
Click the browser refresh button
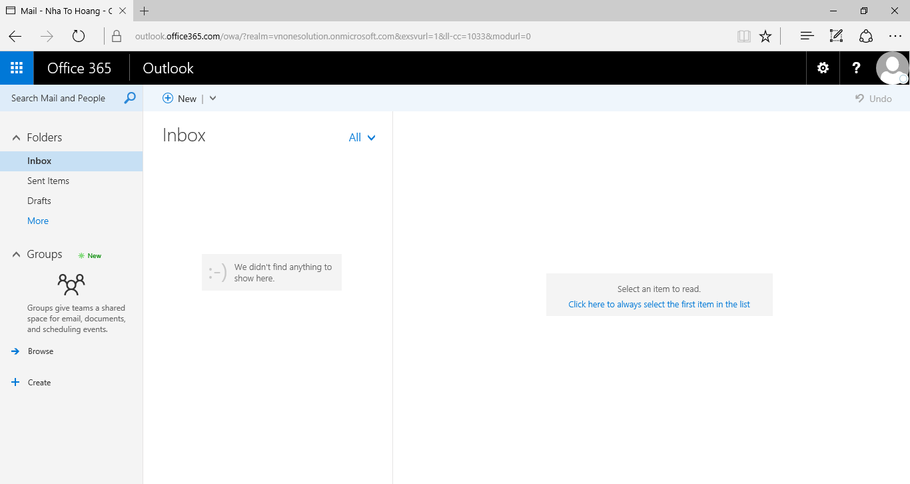pos(79,36)
